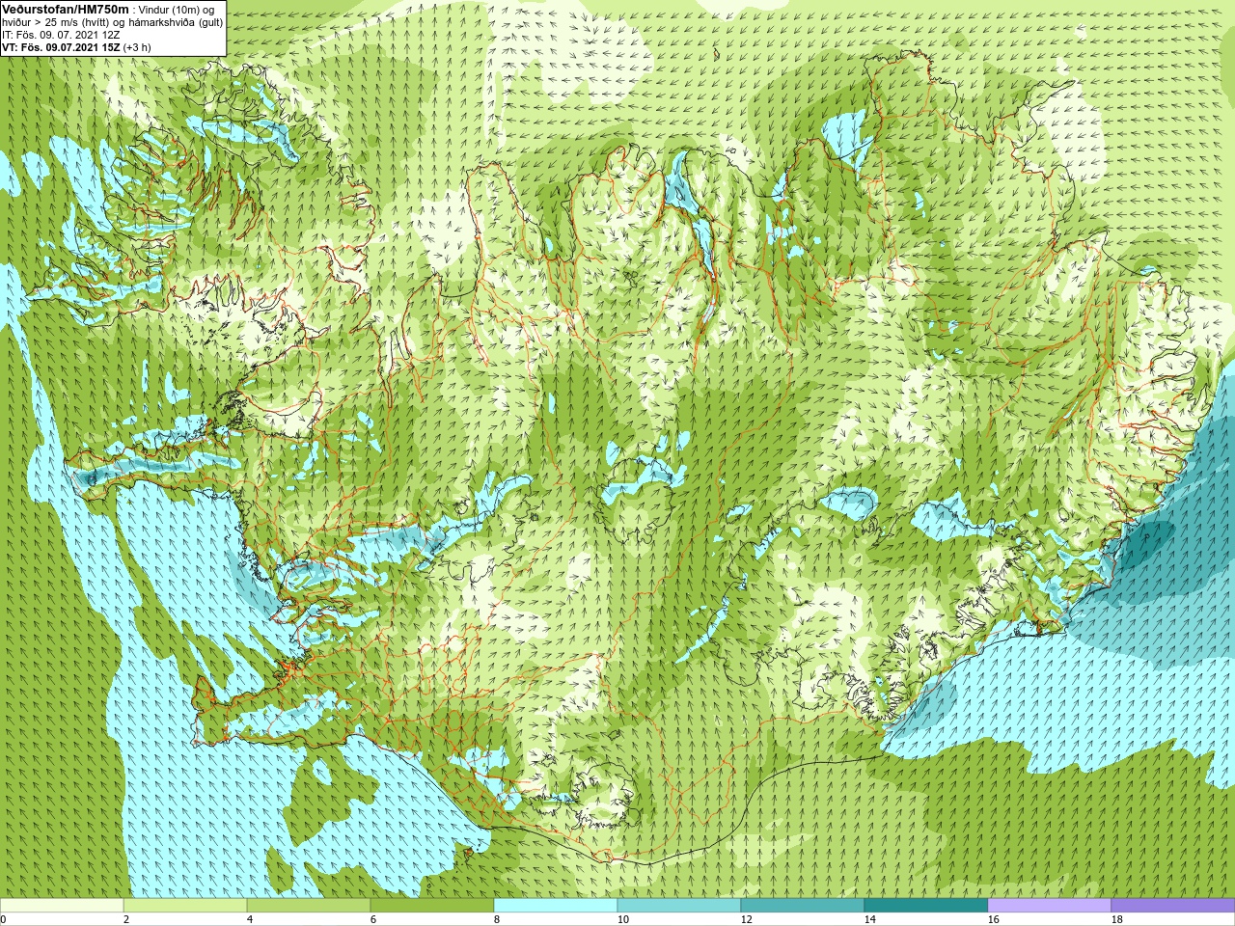This screenshot has width=1235, height=926.
Task: Click the legend scale label '8'
Action: (497, 919)
